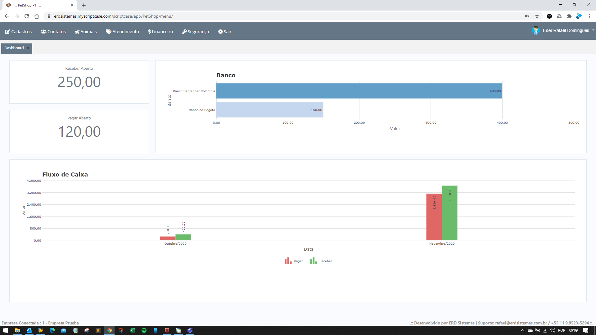Expand the Segurança menu
The height and width of the screenshot is (335, 596).
click(x=196, y=32)
